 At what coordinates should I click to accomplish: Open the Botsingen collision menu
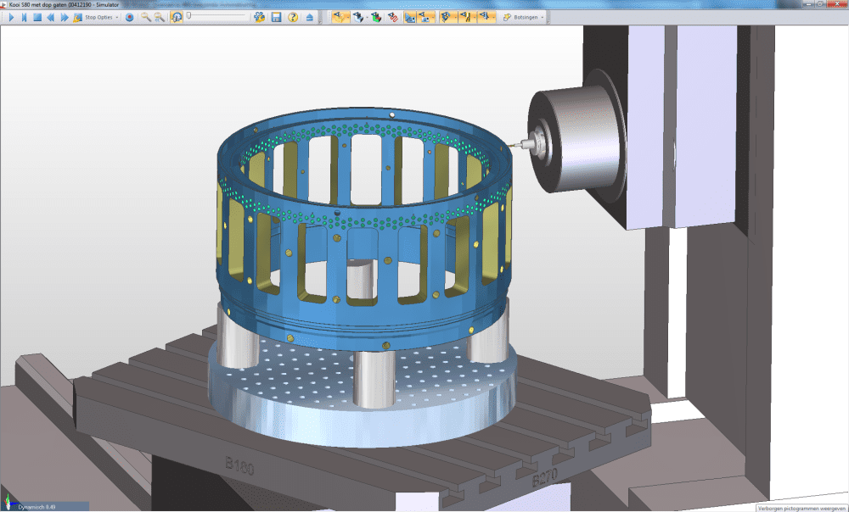tap(520, 17)
